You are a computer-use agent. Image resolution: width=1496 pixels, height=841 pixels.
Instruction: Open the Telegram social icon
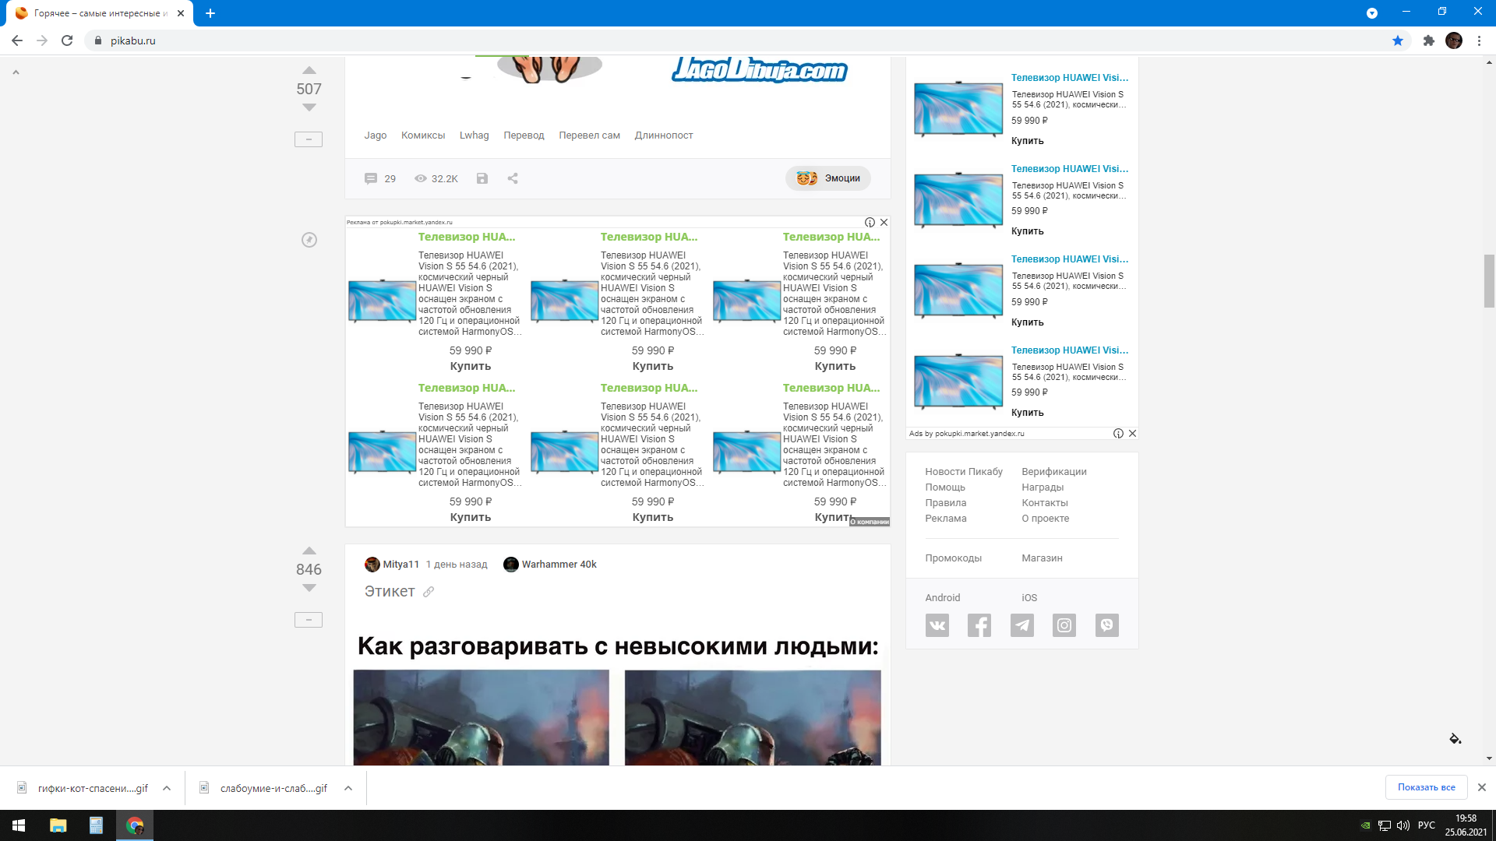(1022, 625)
